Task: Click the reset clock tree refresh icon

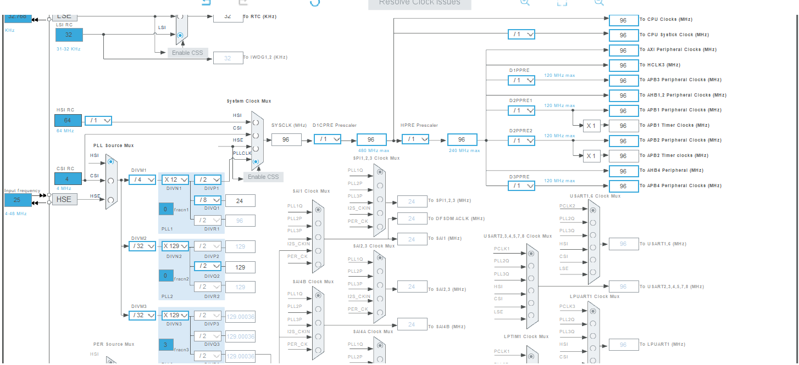Action: coord(314,4)
